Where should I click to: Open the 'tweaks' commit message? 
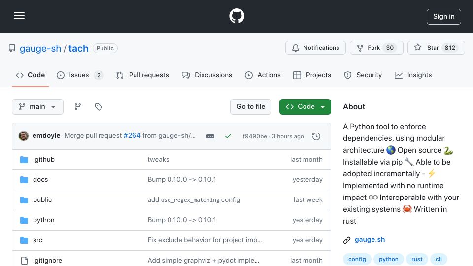coord(158,159)
